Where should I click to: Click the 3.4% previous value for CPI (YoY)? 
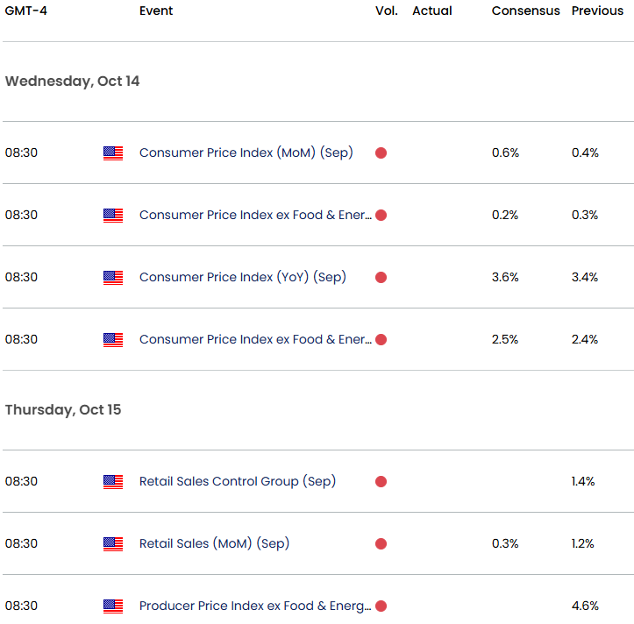[585, 277]
